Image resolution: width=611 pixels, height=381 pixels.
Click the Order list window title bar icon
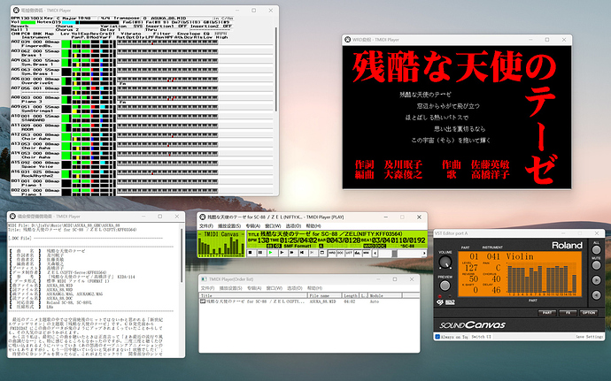[204, 279]
